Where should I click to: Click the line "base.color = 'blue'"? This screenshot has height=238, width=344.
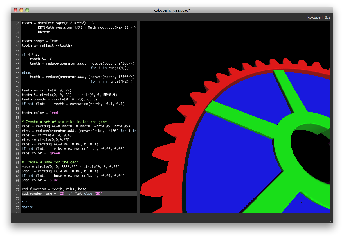(x=41, y=180)
